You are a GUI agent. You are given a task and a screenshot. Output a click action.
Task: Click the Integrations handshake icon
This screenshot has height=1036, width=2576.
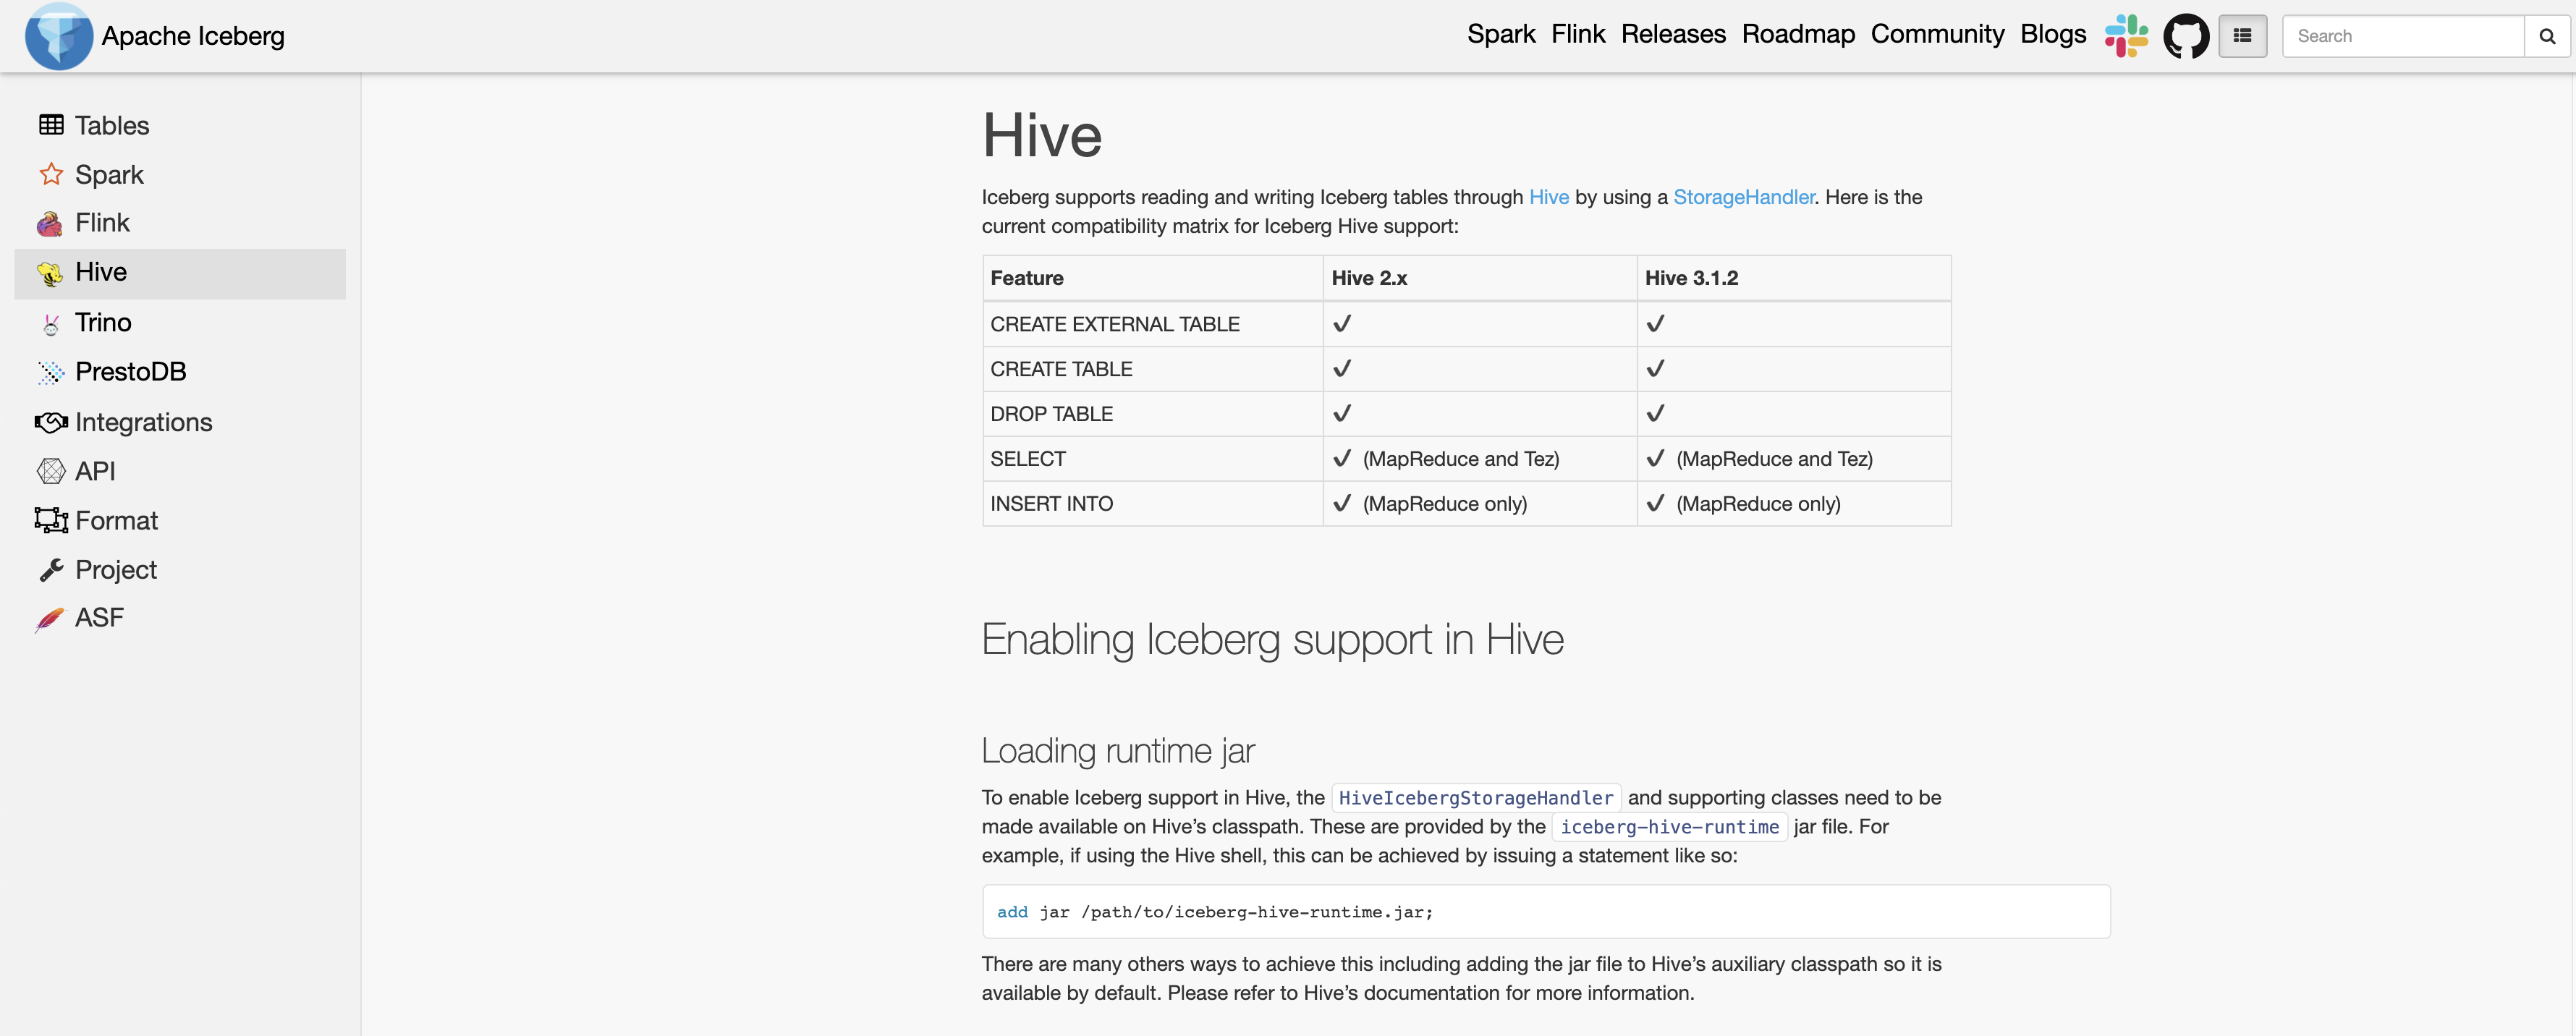click(x=51, y=422)
